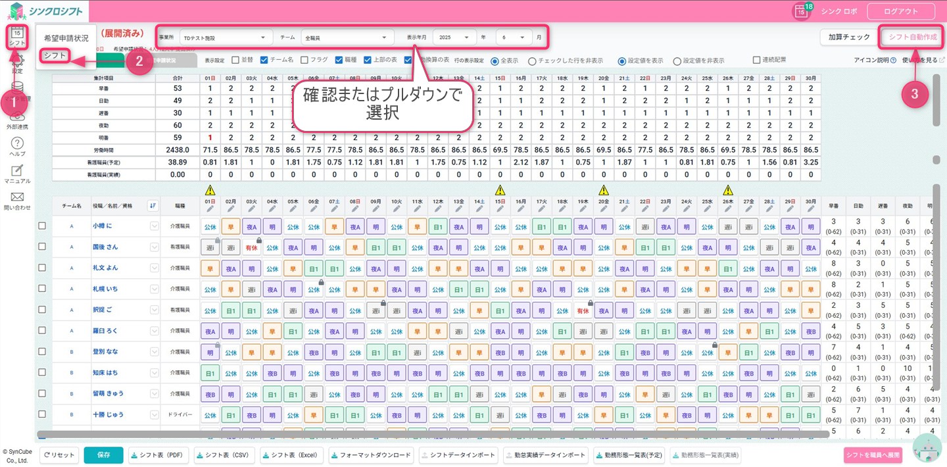Click the help icon next to アイコン説明
The image size is (947, 467).
[894, 61]
